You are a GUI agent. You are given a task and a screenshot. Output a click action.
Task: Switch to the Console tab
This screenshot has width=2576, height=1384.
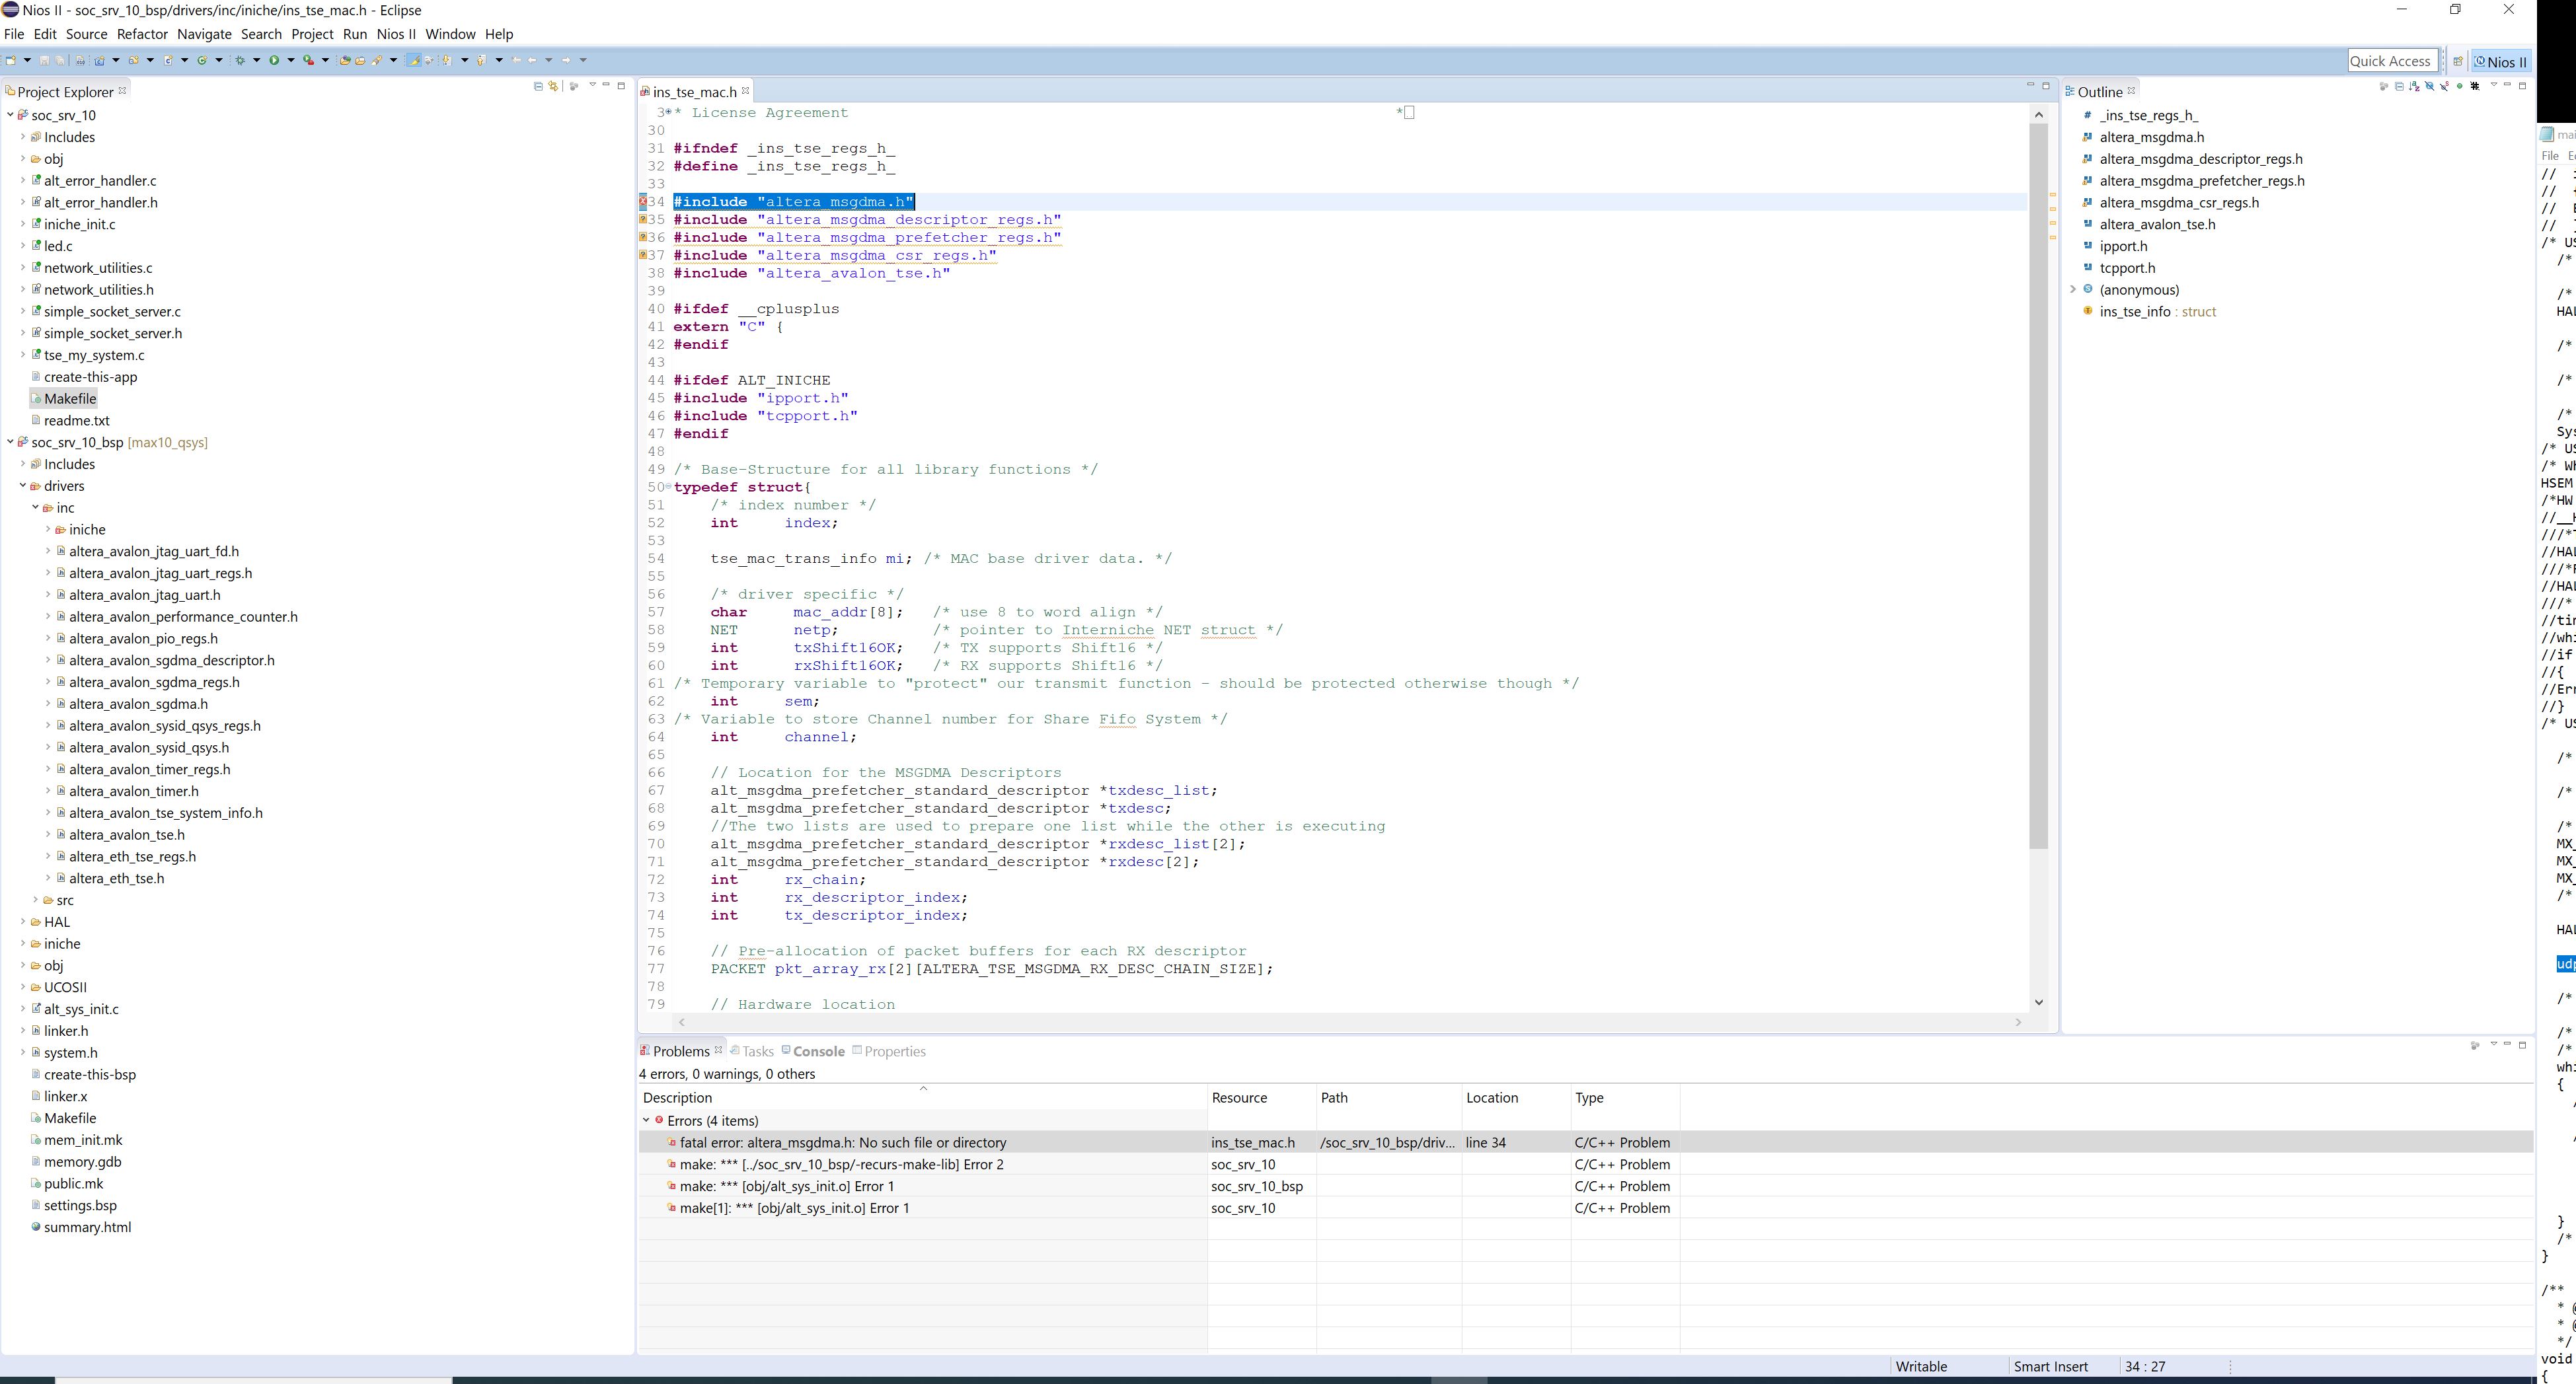coord(818,1051)
